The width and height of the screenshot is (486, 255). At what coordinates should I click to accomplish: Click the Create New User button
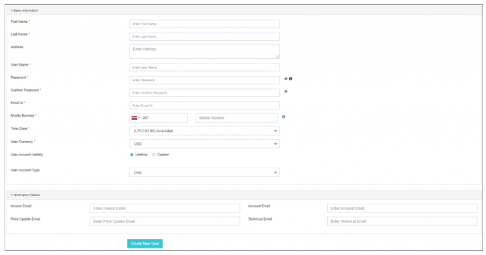point(145,243)
